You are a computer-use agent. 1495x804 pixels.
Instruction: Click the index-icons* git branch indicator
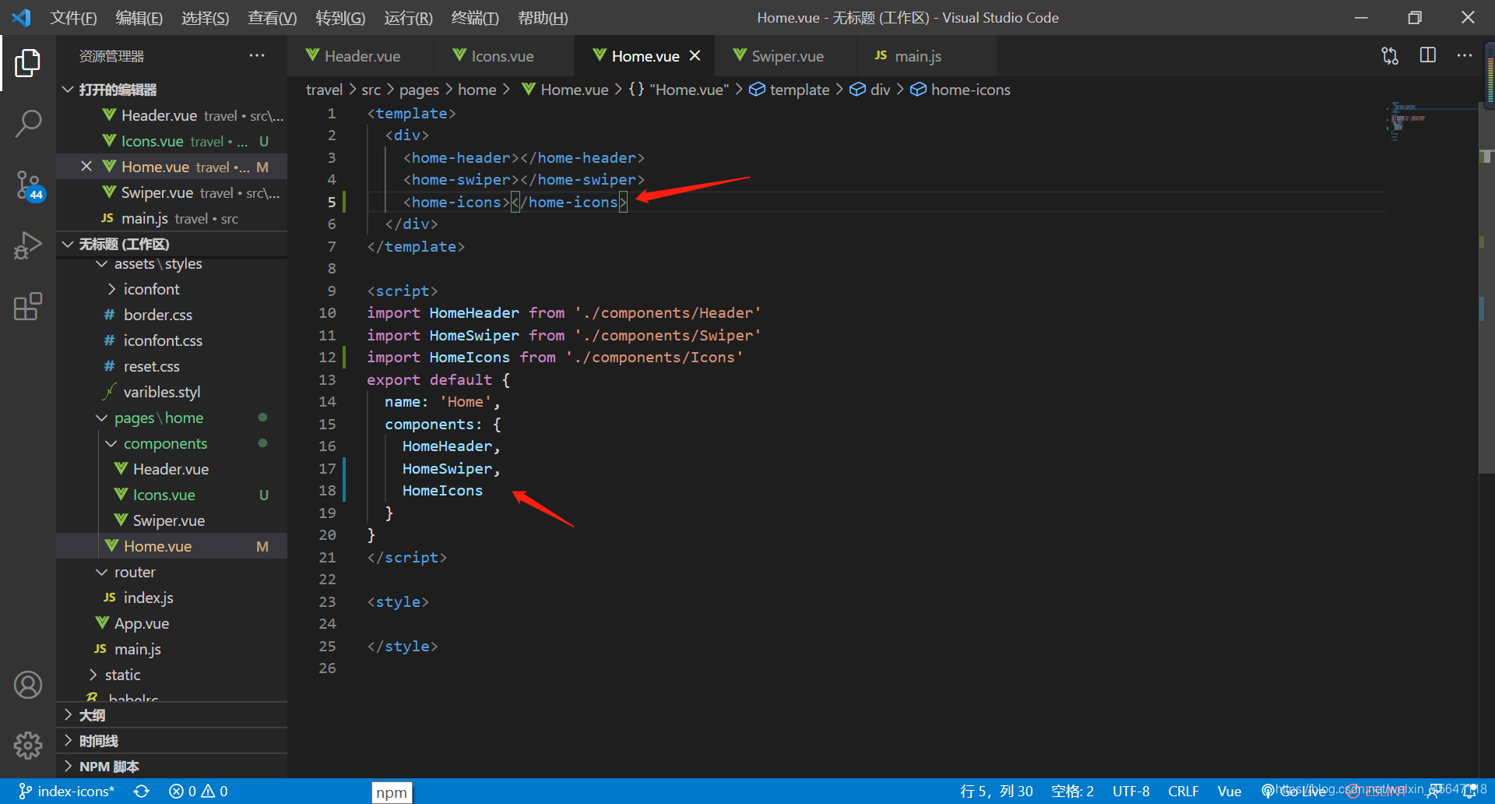(67, 792)
